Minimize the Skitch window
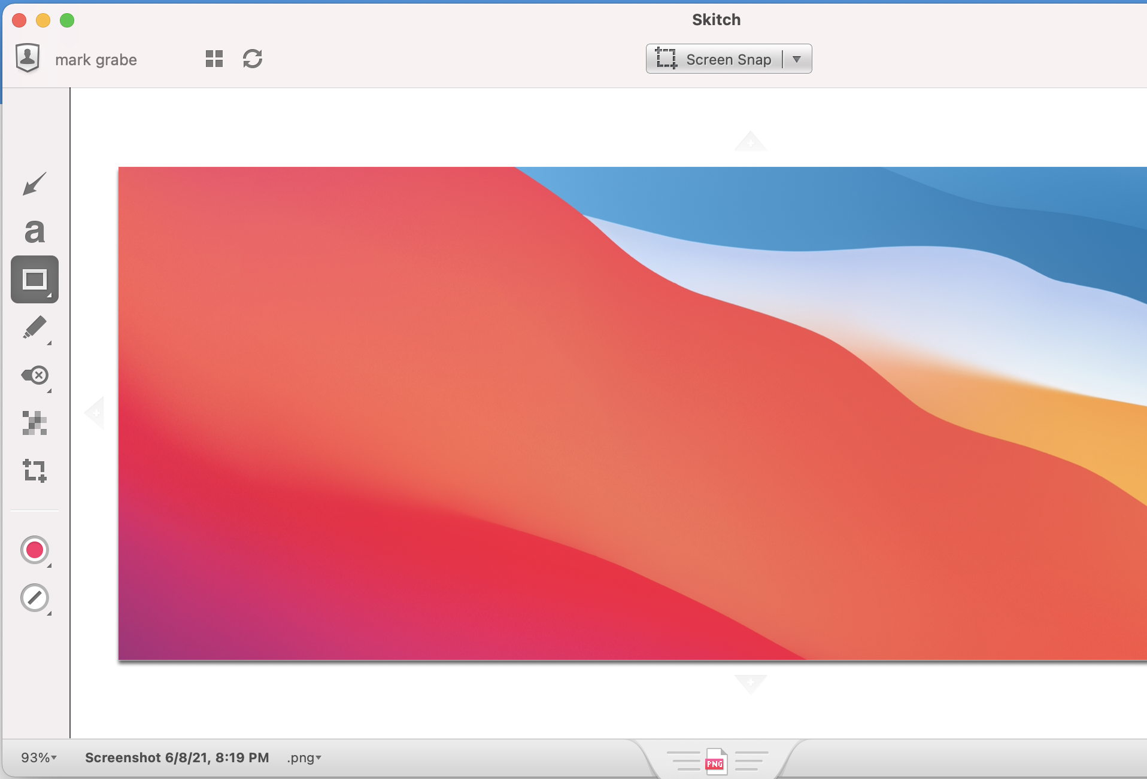Image resolution: width=1147 pixels, height=779 pixels. (43, 20)
